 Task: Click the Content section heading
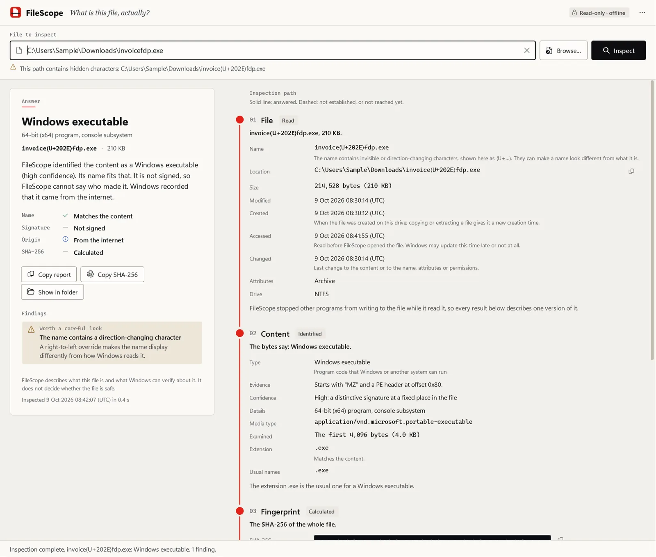click(x=275, y=334)
